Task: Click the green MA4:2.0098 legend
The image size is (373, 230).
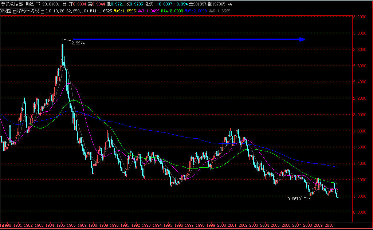Action: tap(172, 11)
